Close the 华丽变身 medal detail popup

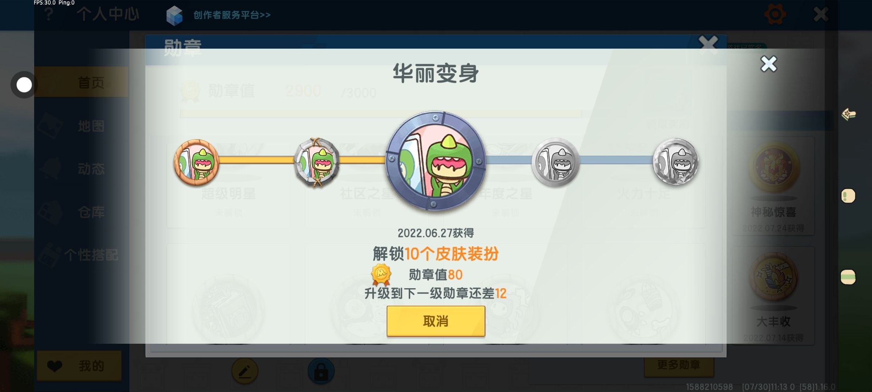768,64
